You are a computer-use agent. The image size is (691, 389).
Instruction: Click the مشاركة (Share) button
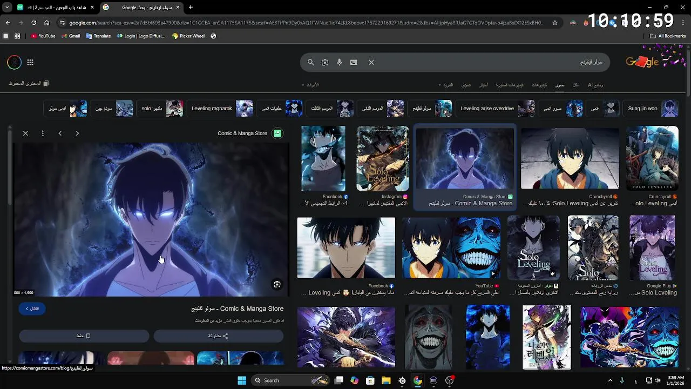point(218,336)
